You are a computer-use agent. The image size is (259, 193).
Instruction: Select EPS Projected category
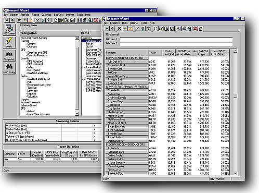pos(35,62)
